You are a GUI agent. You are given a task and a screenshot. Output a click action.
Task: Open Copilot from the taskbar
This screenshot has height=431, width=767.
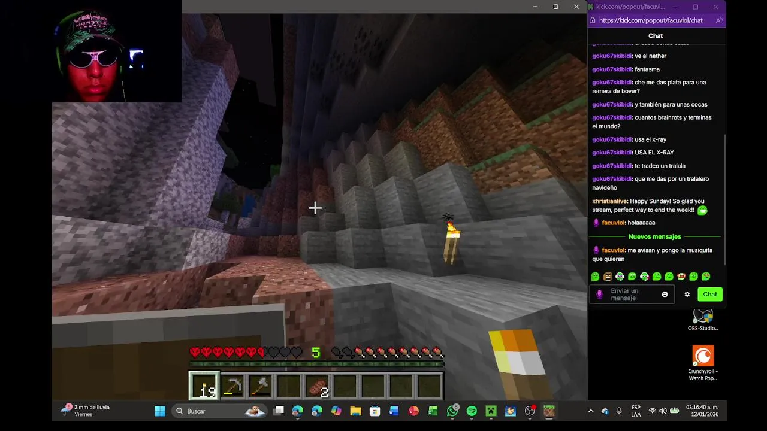(336, 411)
